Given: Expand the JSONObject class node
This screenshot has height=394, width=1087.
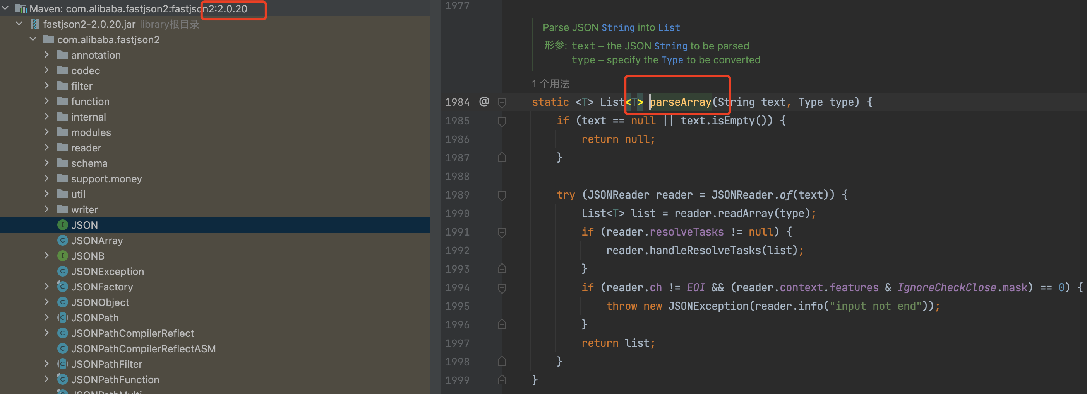Looking at the screenshot, I should pyautogui.click(x=47, y=302).
